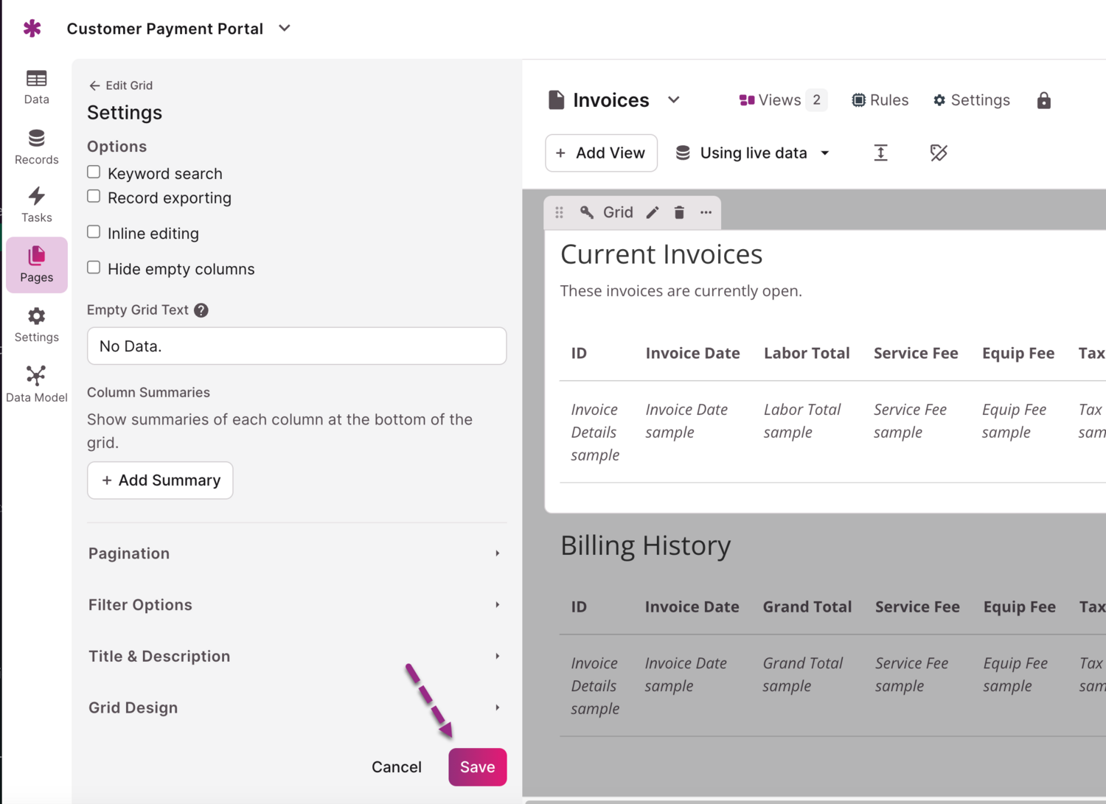Enable the Keyword search checkbox

click(94, 172)
